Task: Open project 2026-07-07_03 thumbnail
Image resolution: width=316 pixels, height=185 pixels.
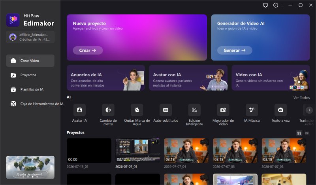Action: pos(235,151)
